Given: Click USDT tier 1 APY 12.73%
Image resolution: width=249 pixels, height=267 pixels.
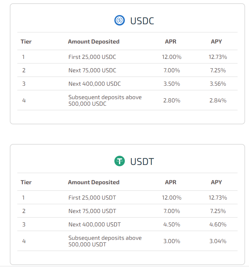Looking at the screenshot, I should coord(218,198).
